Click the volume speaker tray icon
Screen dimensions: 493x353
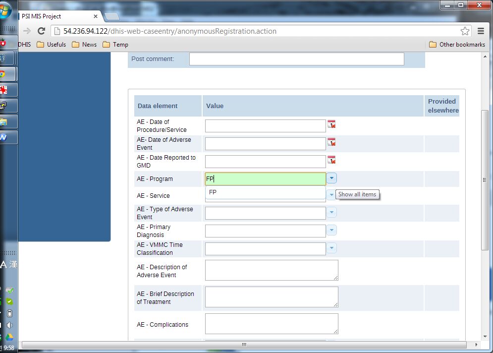[9, 325]
